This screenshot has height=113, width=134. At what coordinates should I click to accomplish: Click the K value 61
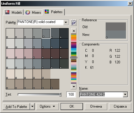(92, 68)
